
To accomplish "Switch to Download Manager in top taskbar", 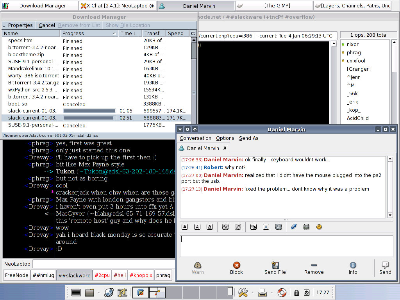I will click(39, 5).
